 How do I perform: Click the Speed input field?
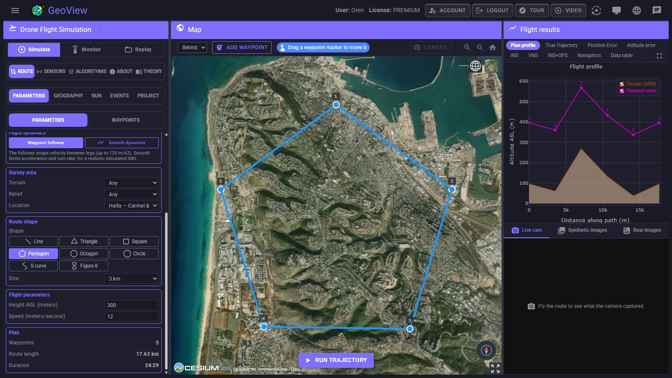click(131, 316)
